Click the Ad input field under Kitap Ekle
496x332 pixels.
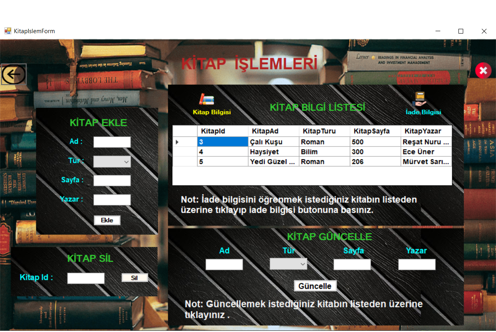[112, 142]
